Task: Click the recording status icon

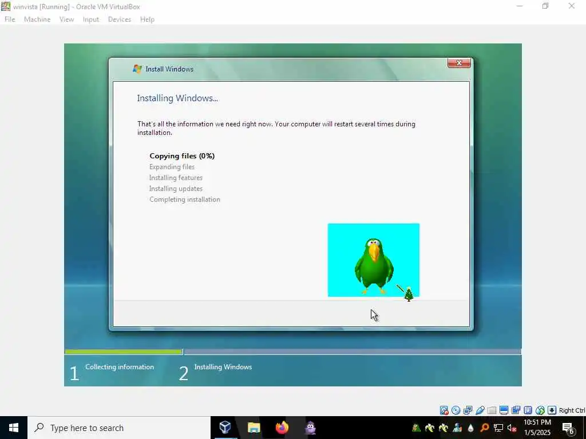Action: coord(516,410)
